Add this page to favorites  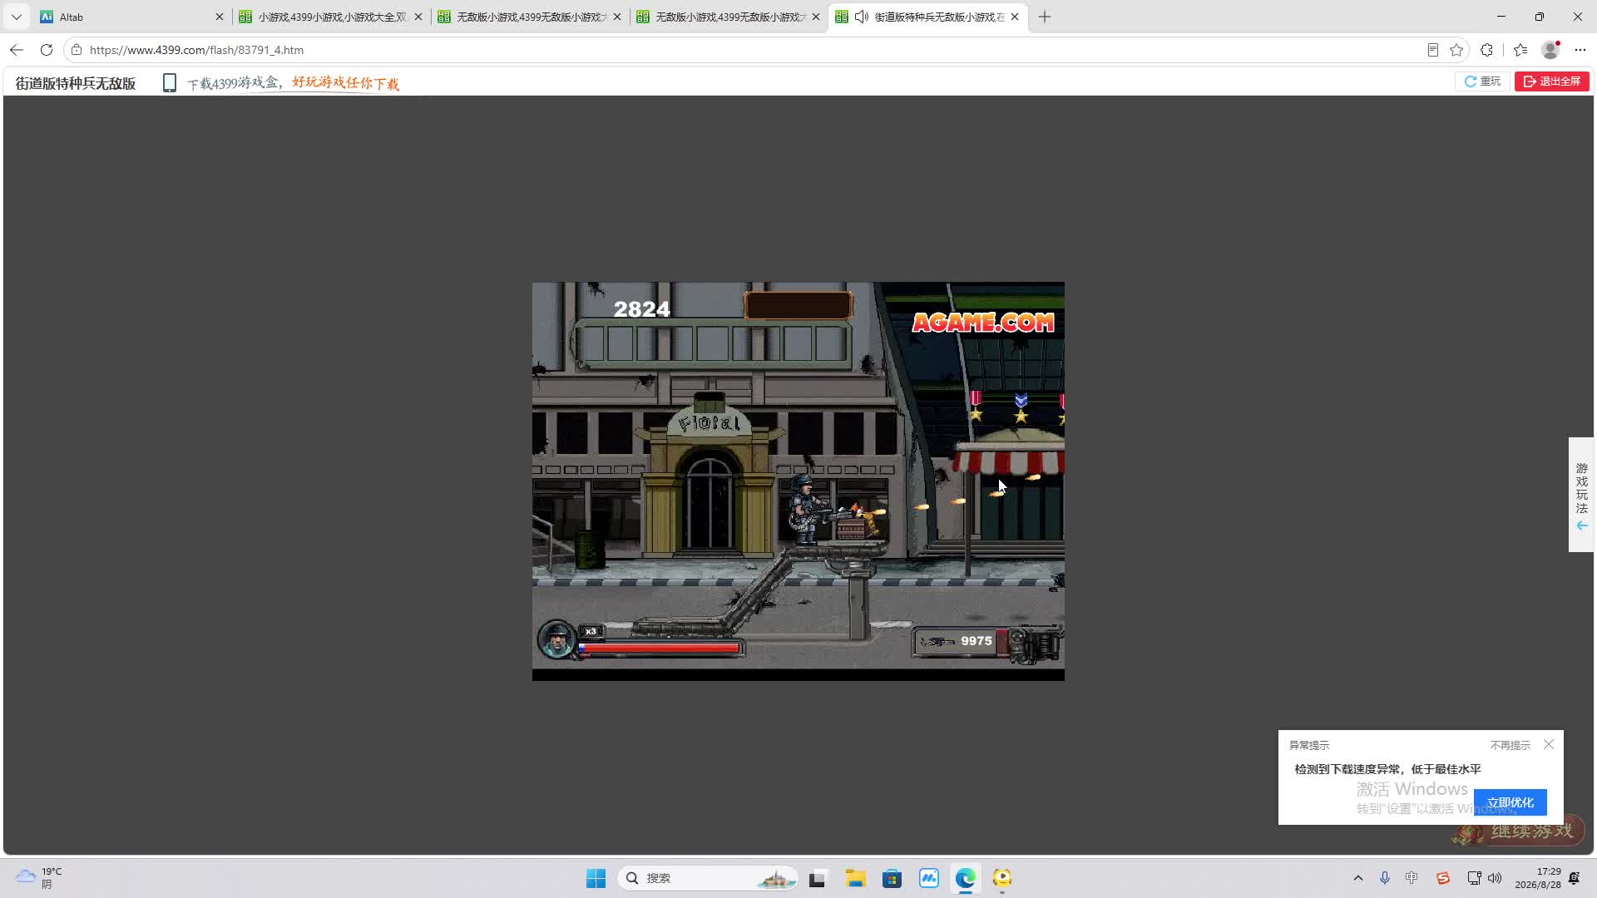pos(1456,50)
